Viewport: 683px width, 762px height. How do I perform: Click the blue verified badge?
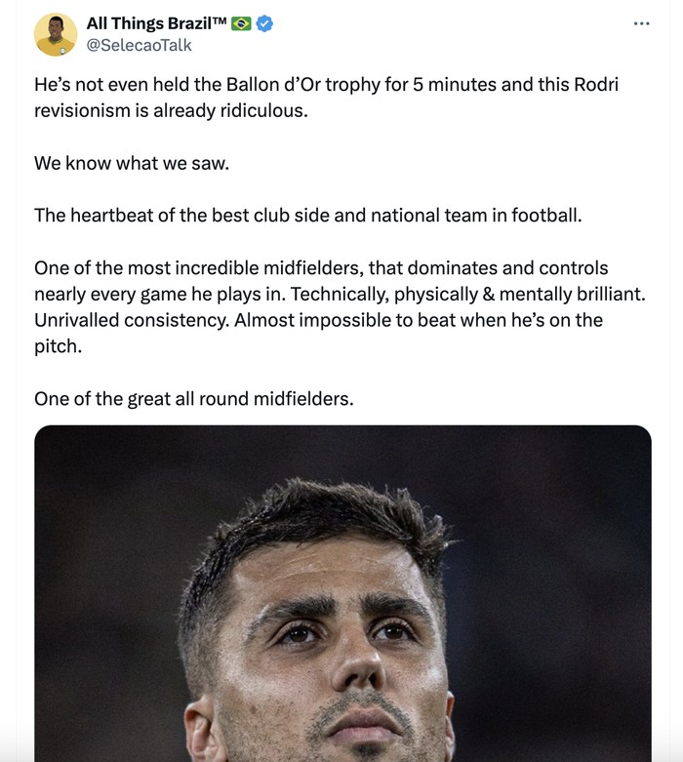[264, 23]
